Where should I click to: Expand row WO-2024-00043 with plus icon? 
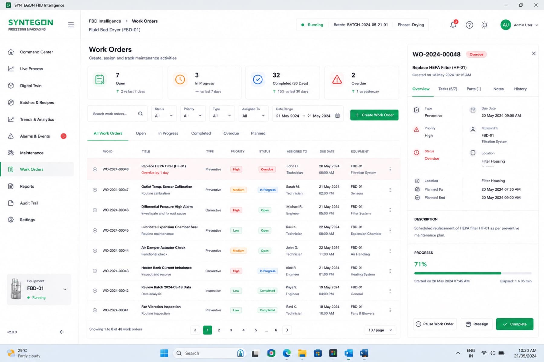pos(95,271)
